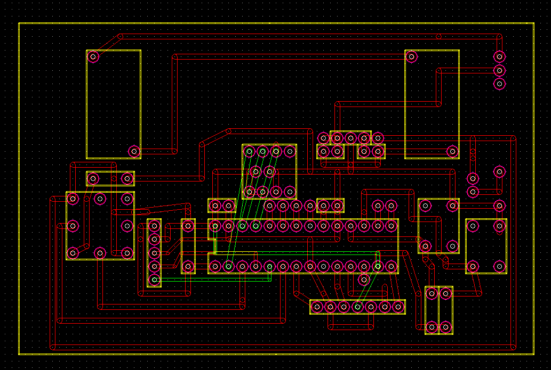Viewport: 551px width, 370px height.
Task: Select left pad of small two-pad horizontal component at left
Action: coord(93,178)
